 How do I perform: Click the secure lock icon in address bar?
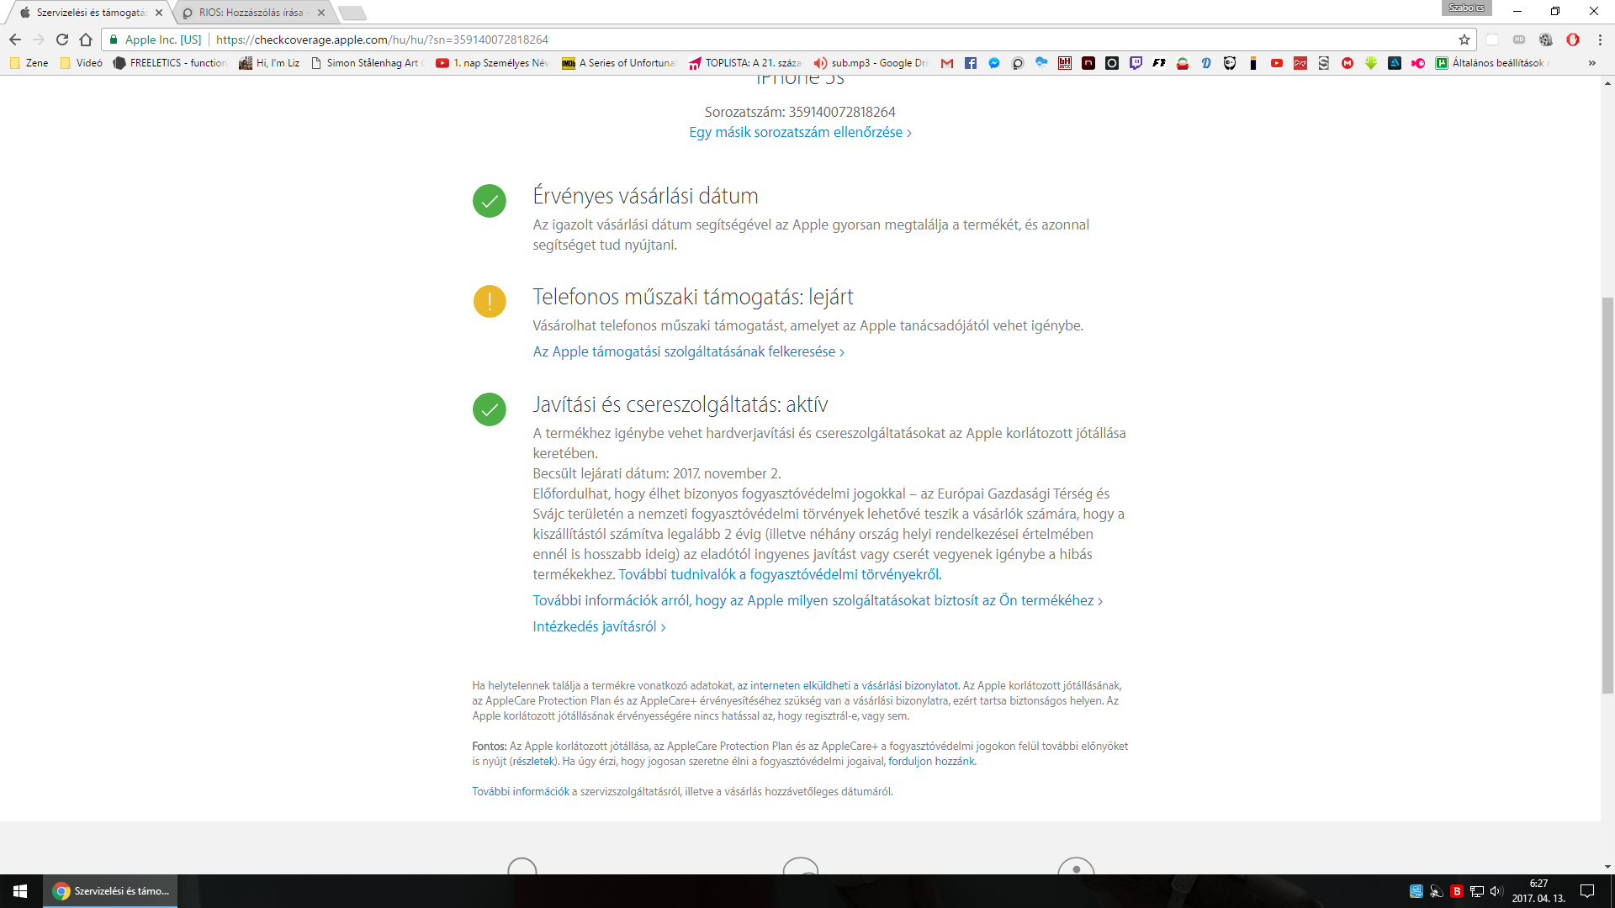pyautogui.click(x=114, y=40)
